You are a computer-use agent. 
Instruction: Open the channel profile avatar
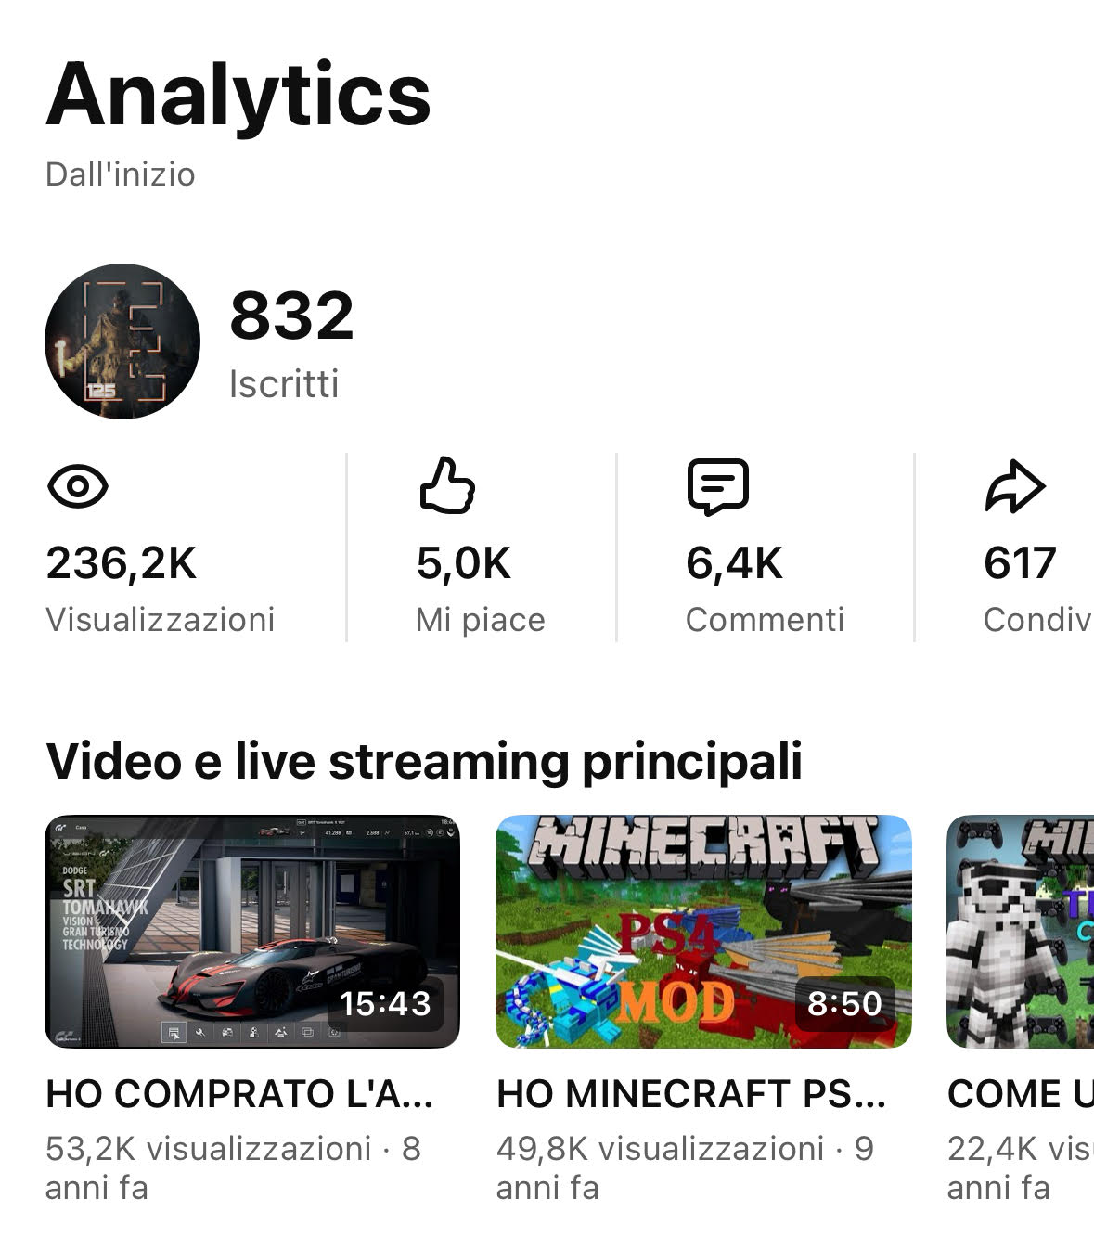tap(122, 341)
